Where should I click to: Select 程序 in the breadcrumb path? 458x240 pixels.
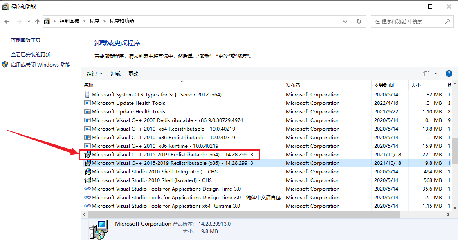94,21
